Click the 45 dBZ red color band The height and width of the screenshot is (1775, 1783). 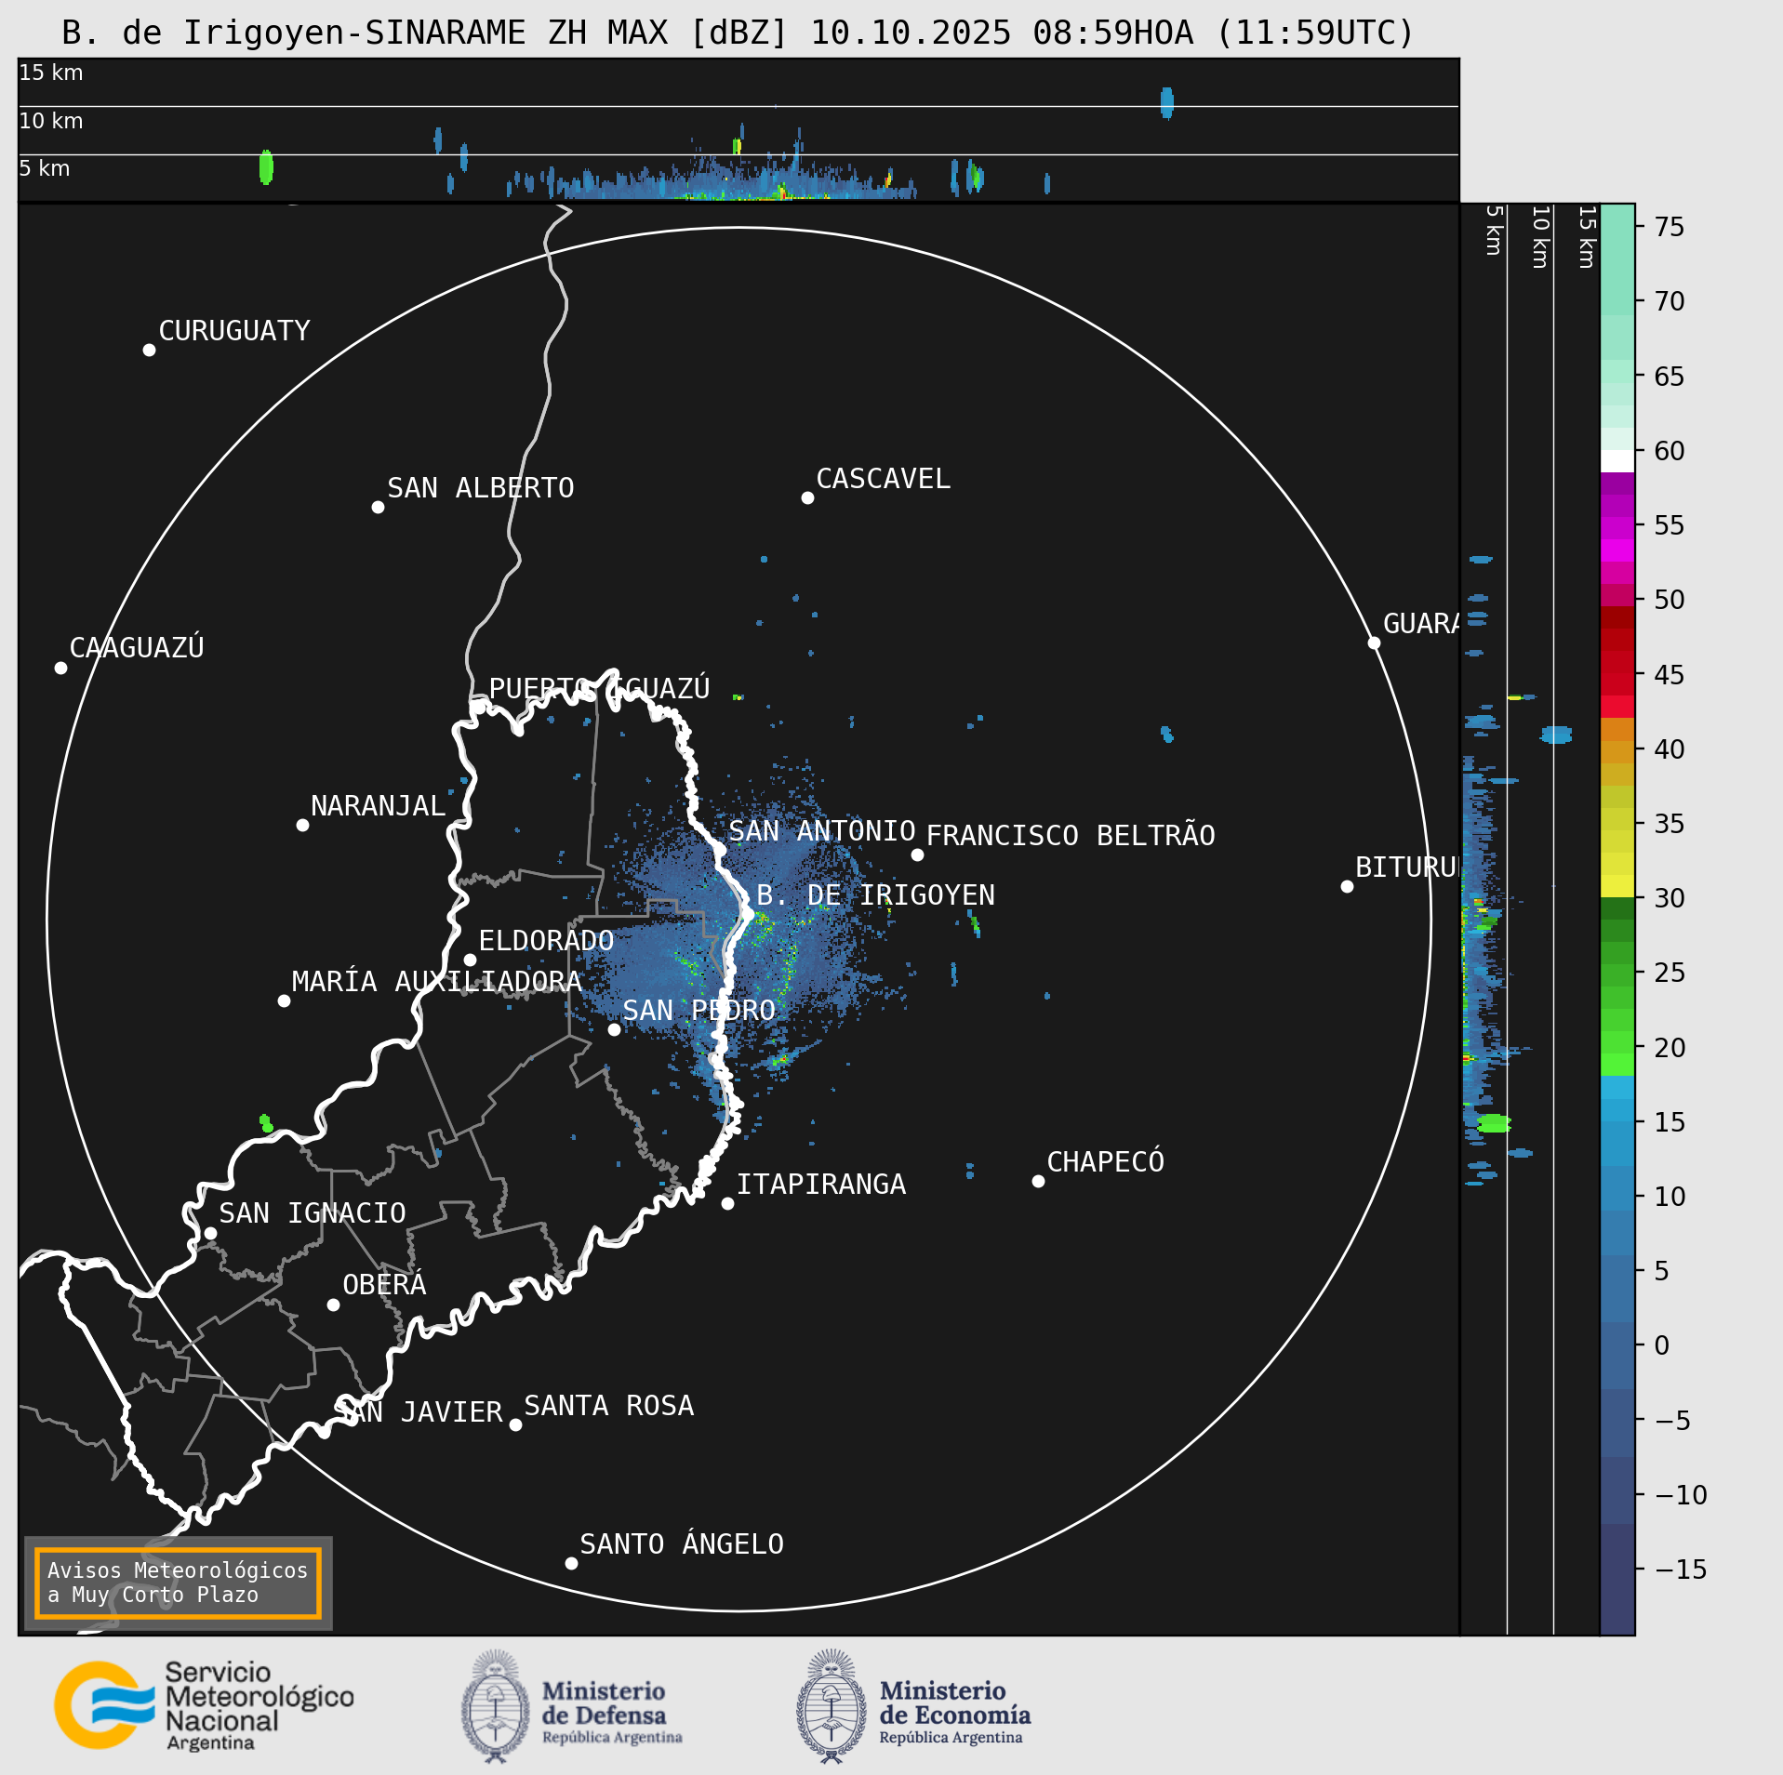click(1617, 673)
